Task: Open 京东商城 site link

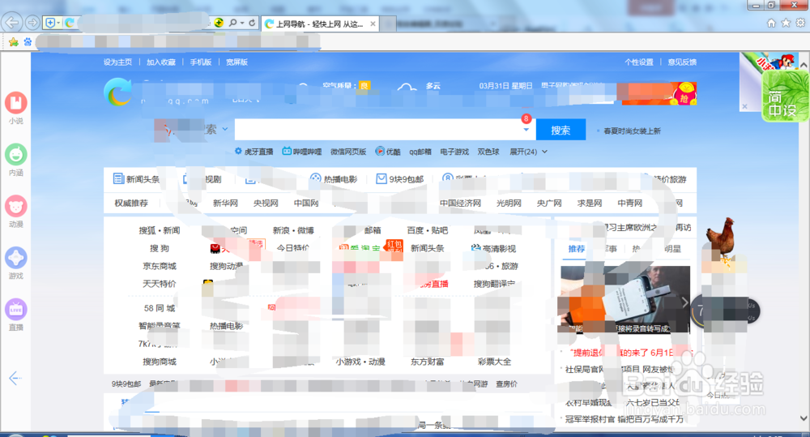Action: click(x=160, y=267)
